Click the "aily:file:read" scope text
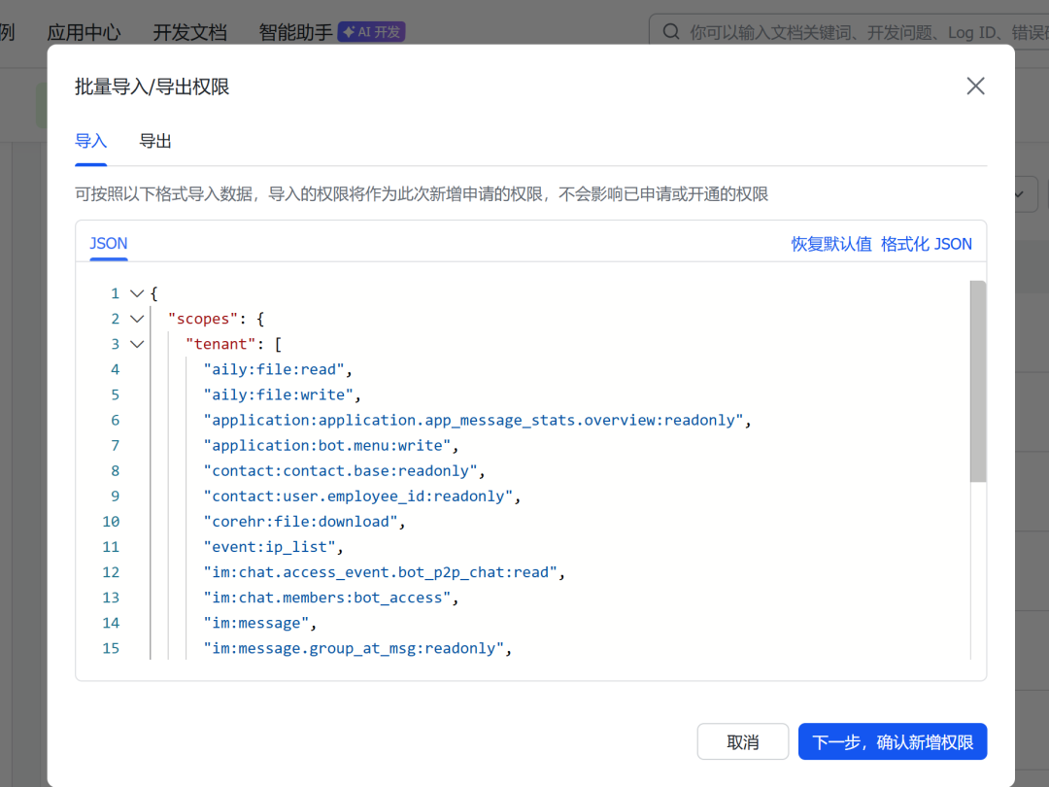 (274, 369)
